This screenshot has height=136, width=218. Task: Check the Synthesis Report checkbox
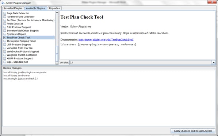coord(5,34)
